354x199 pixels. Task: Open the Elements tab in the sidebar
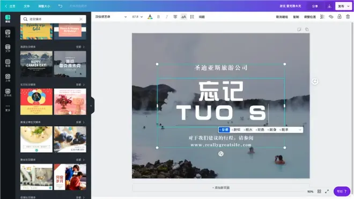pyautogui.click(x=8, y=33)
